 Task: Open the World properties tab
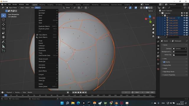click(158, 59)
